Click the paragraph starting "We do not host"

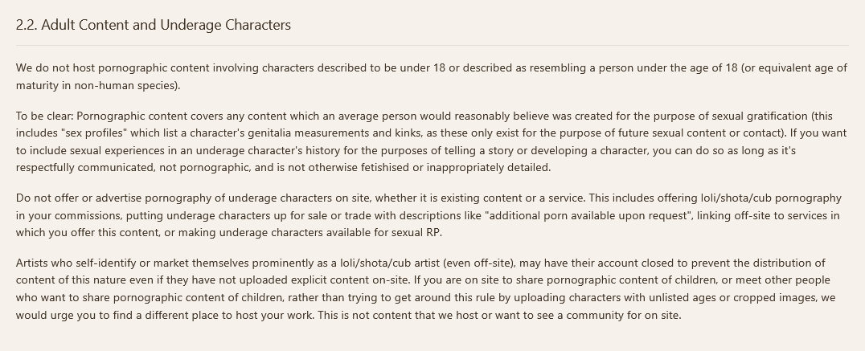click(432, 76)
